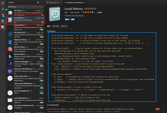The width and height of the screenshot is (167, 113).
Task: Click the large Local History logo image
Action: click(55, 14)
